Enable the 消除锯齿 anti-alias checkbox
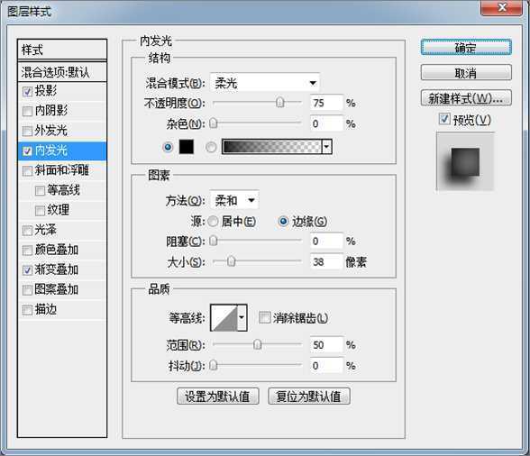Viewport: 530px width, 456px height. coord(264,317)
